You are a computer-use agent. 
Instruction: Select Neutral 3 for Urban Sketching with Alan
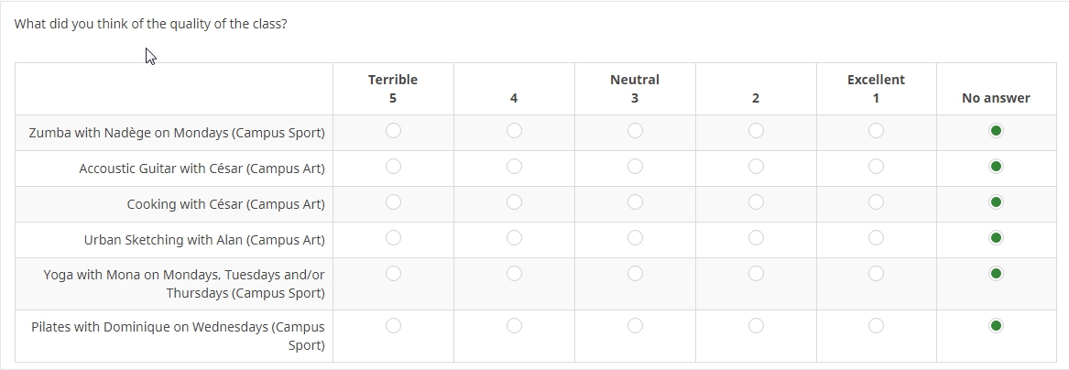635,238
